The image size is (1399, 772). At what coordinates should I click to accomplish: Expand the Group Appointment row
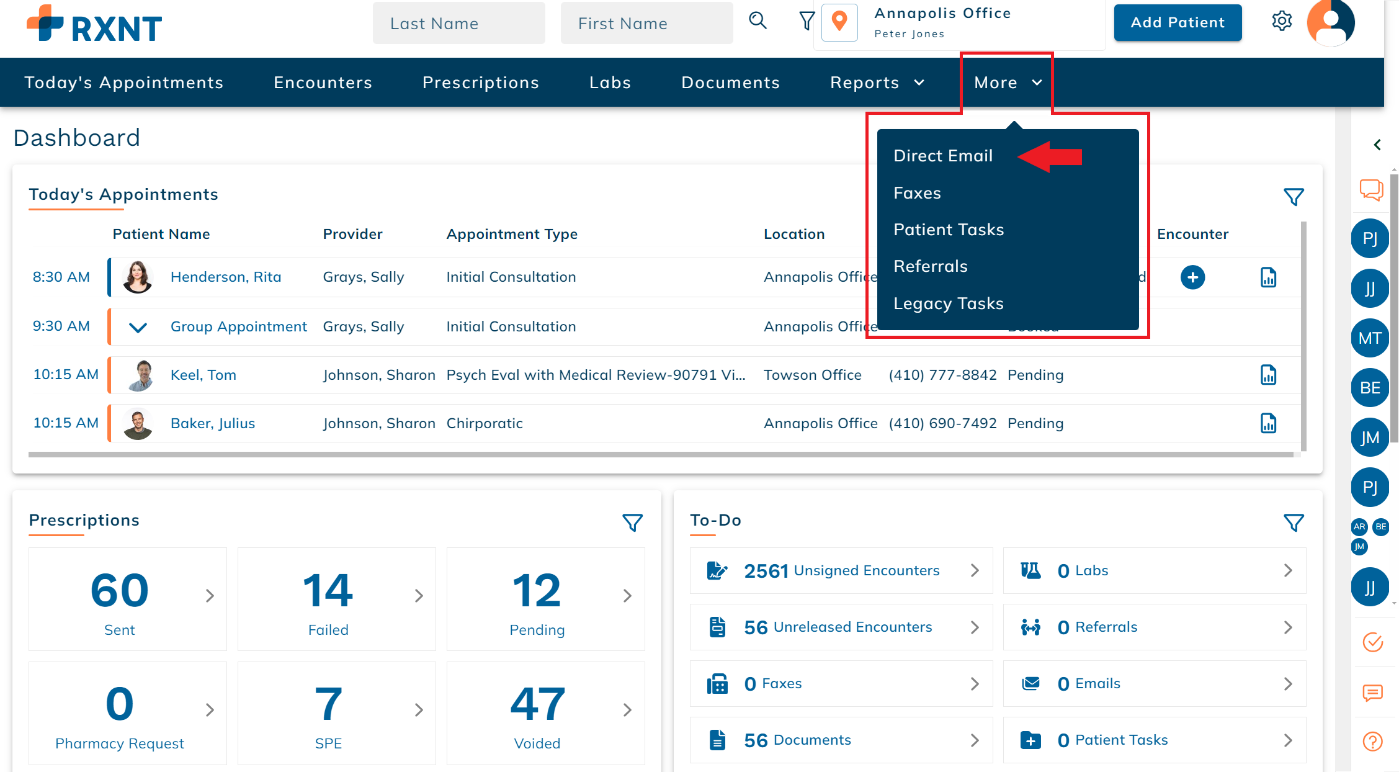point(138,327)
